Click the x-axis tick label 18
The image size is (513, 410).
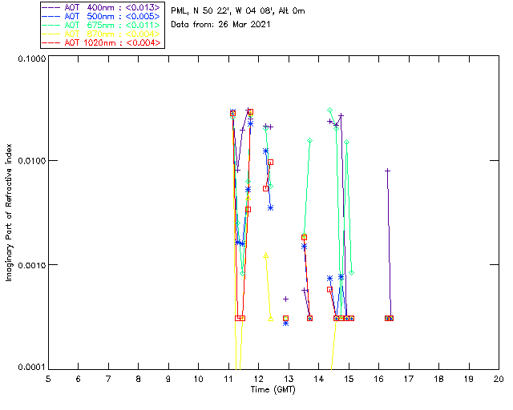point(438,380)
